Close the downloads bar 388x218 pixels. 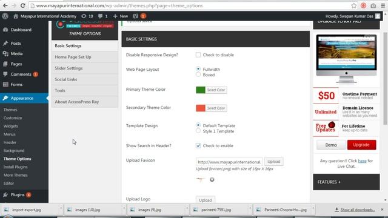[x=382, y=210]
